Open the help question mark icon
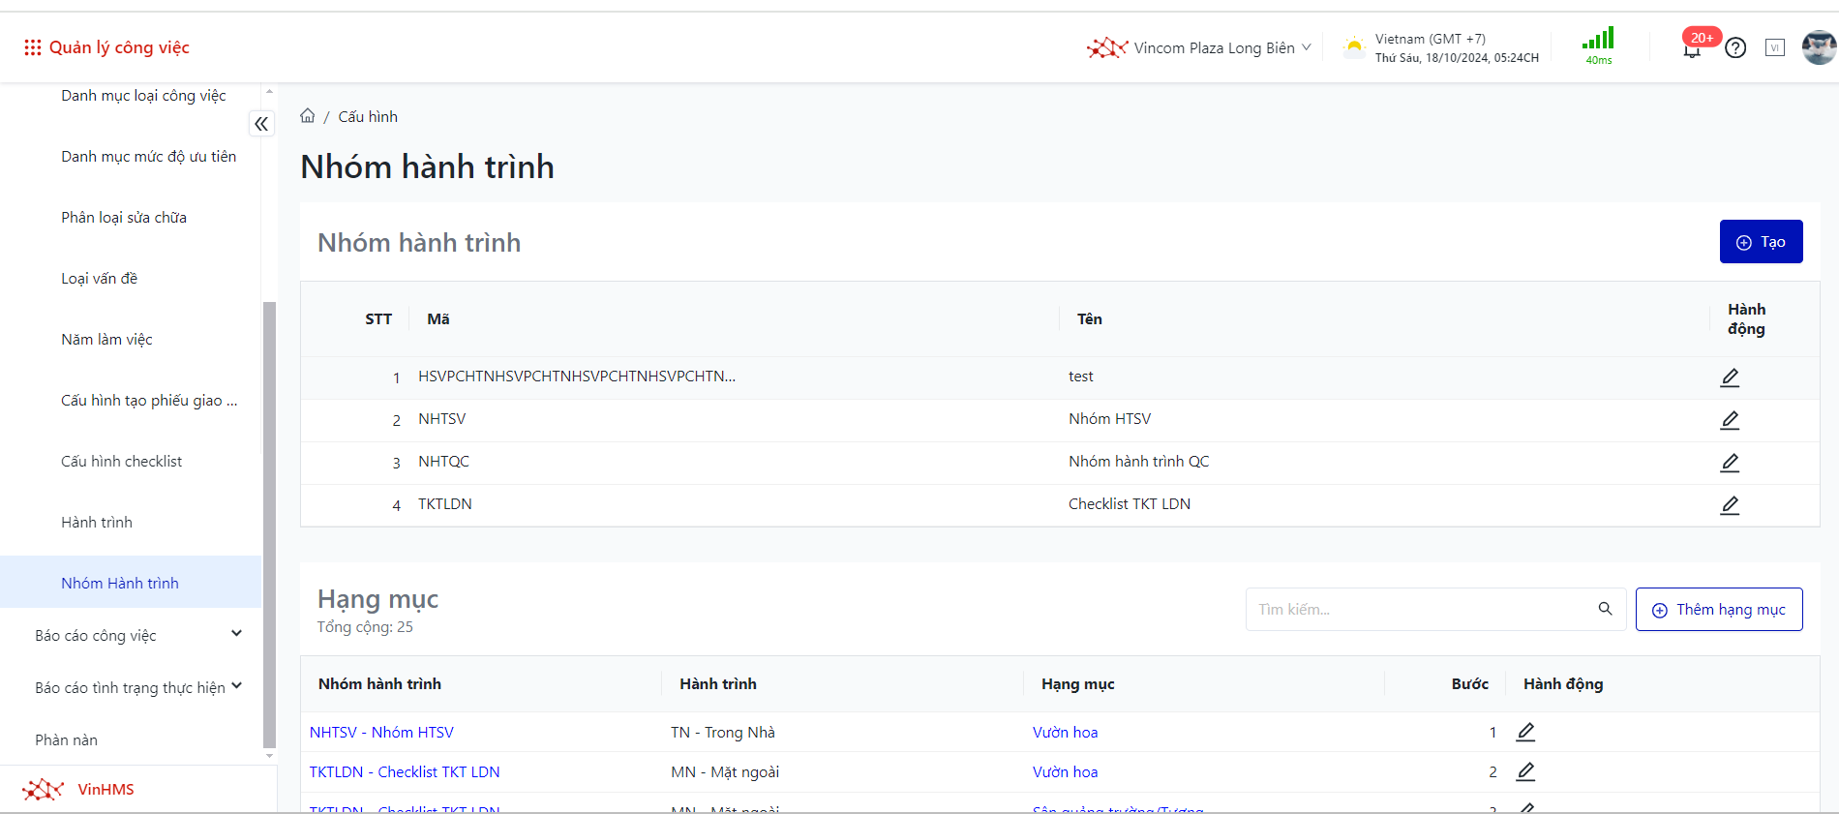 point(1735,47)
